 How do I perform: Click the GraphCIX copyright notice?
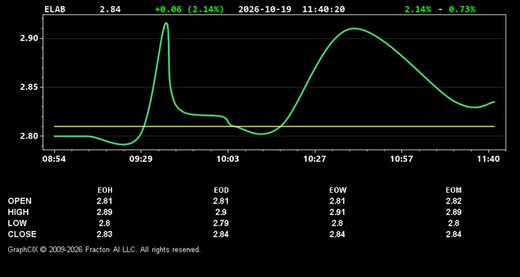click(x=104, y=249)
